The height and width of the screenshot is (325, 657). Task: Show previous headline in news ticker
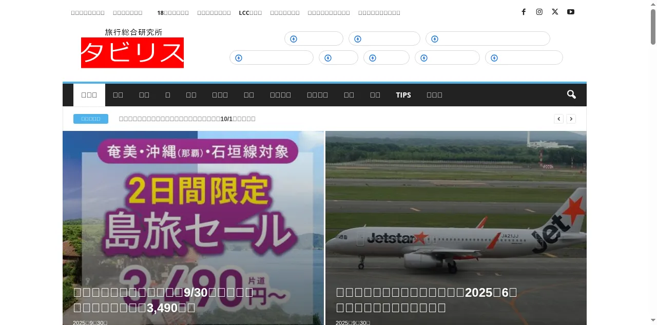point(559,119)
